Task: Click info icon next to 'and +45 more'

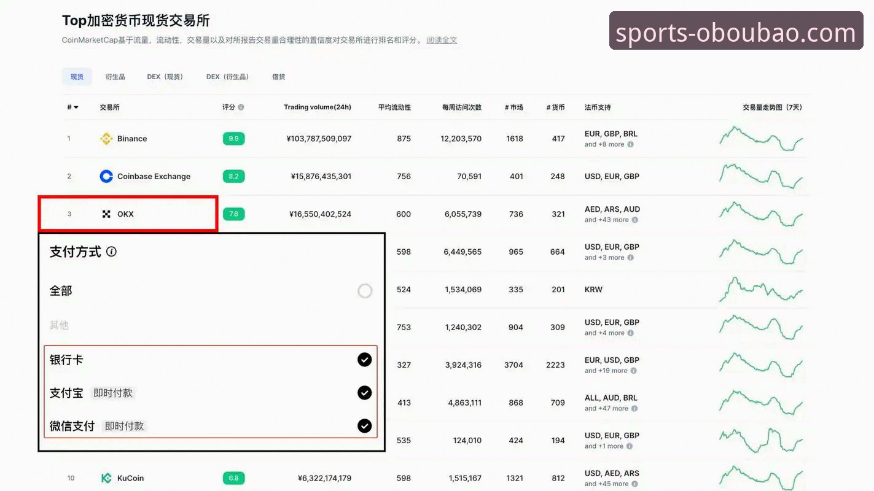Action: point(634,484)
